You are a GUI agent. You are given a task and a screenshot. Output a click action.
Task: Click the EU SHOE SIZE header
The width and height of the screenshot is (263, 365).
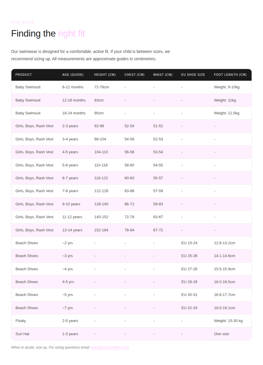pos(193,75)
